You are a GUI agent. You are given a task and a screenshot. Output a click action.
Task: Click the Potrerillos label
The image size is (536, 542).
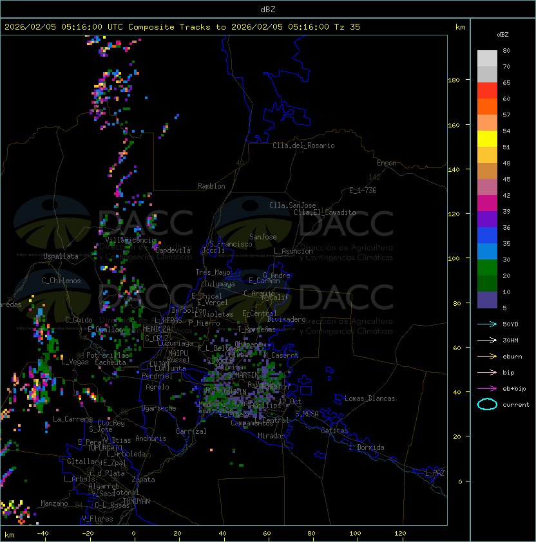pos(108,355)
